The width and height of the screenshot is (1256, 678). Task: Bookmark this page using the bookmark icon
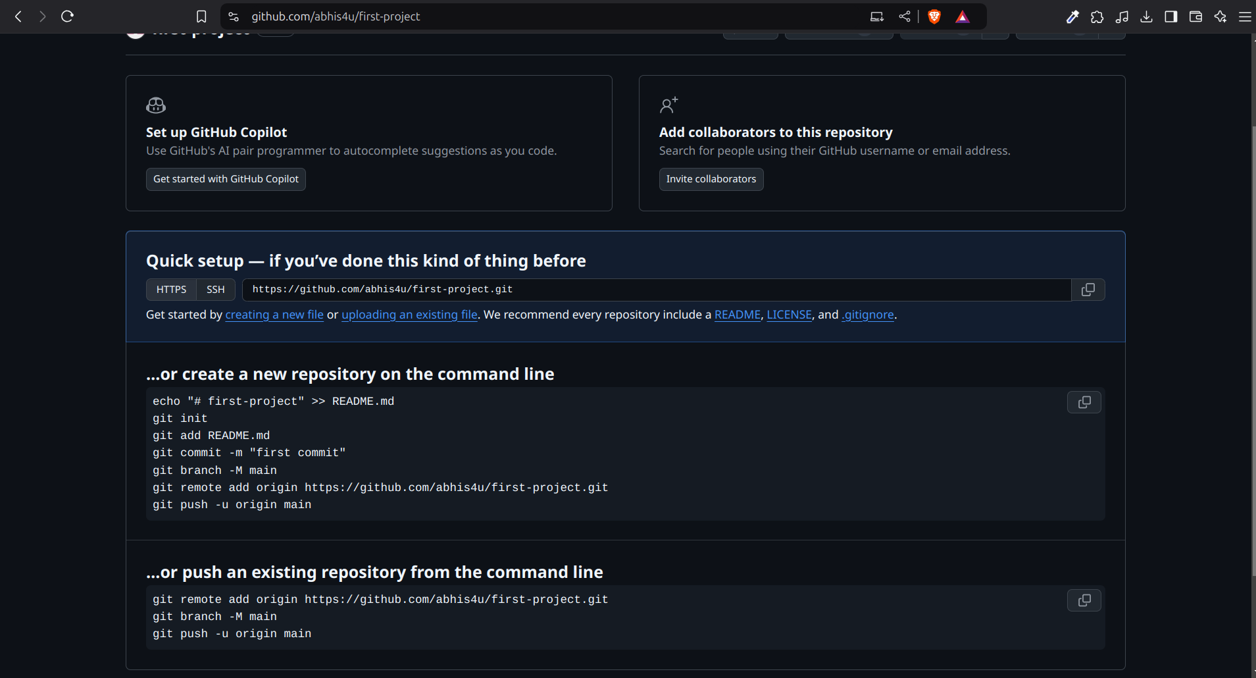[x=201, y=16]
